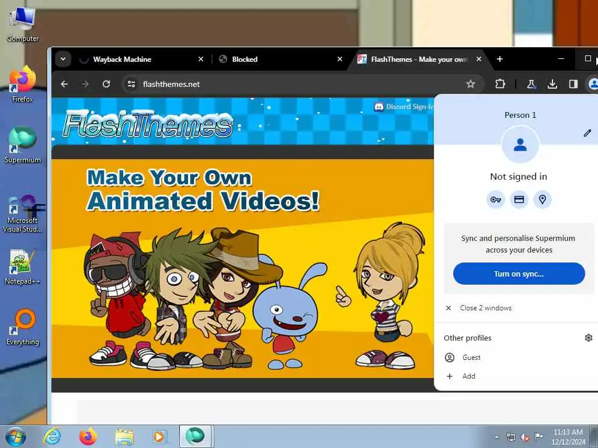Open Firefox from the taskbar
This screenshot has width=598, height=448.
(88, 436)
